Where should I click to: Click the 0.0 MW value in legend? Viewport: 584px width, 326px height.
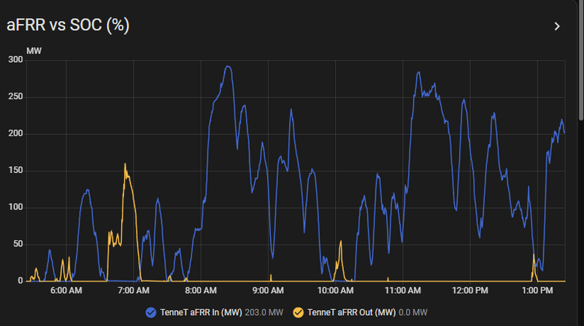pyautogui.click(x=412, y=313)
